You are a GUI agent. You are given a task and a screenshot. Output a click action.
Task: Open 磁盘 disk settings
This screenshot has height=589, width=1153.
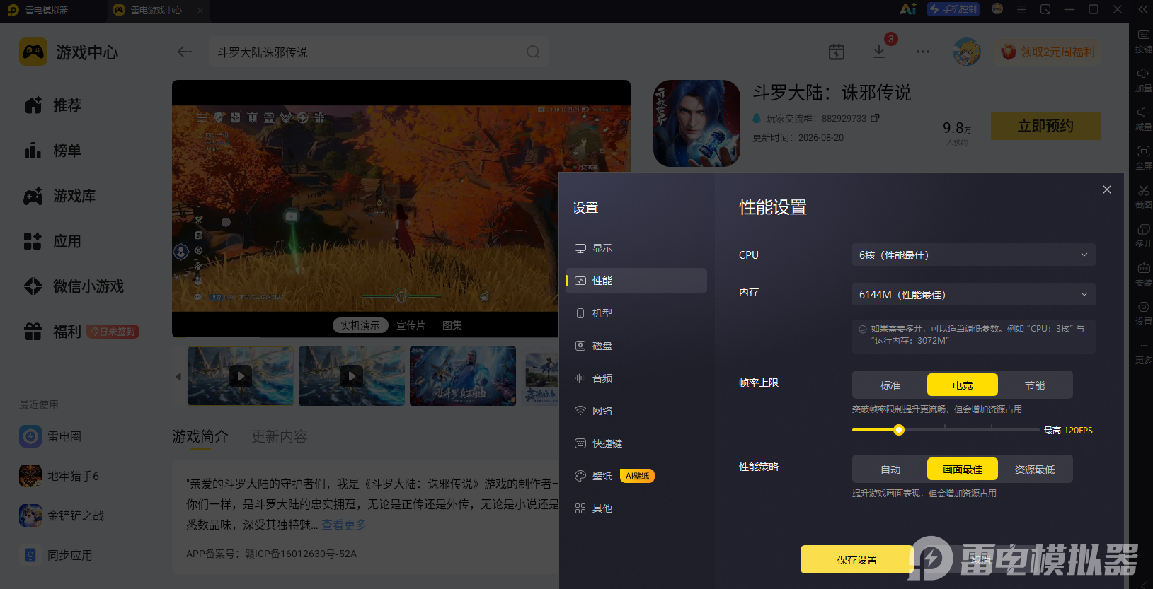[x=636, y=346]
